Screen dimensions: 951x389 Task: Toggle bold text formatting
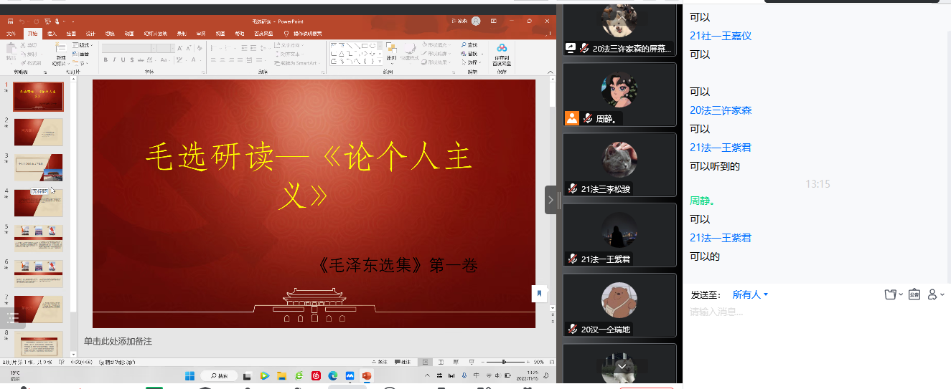pos(106,60)
